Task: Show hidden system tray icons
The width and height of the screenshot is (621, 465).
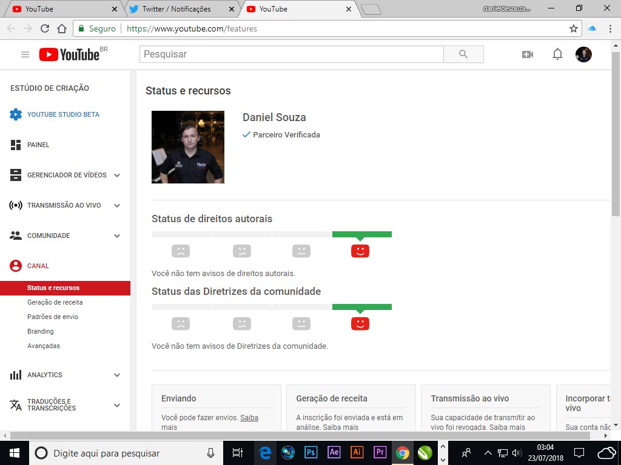Action: tap(488, 453)
